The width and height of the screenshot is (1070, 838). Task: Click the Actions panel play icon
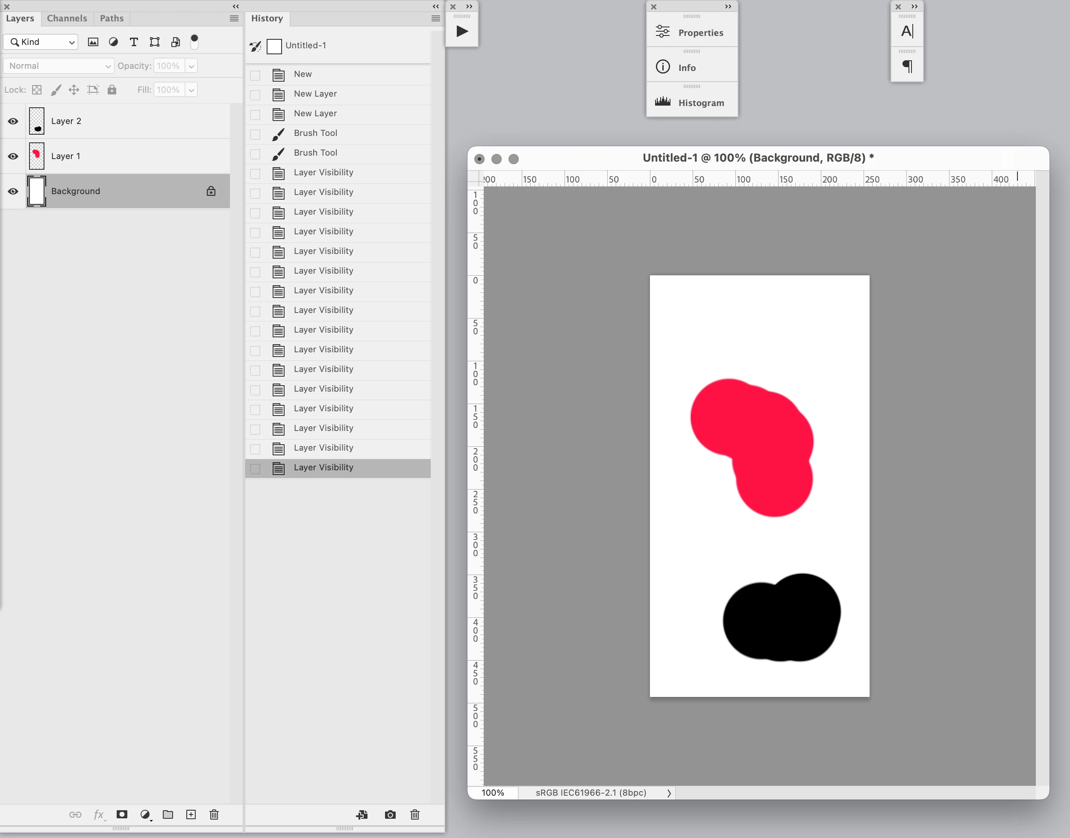click(462, 31)
